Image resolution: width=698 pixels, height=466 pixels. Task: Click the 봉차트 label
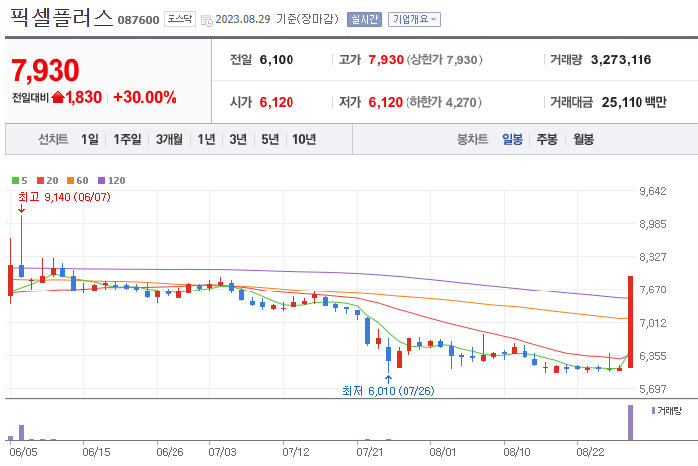click(x=472, y=140)
